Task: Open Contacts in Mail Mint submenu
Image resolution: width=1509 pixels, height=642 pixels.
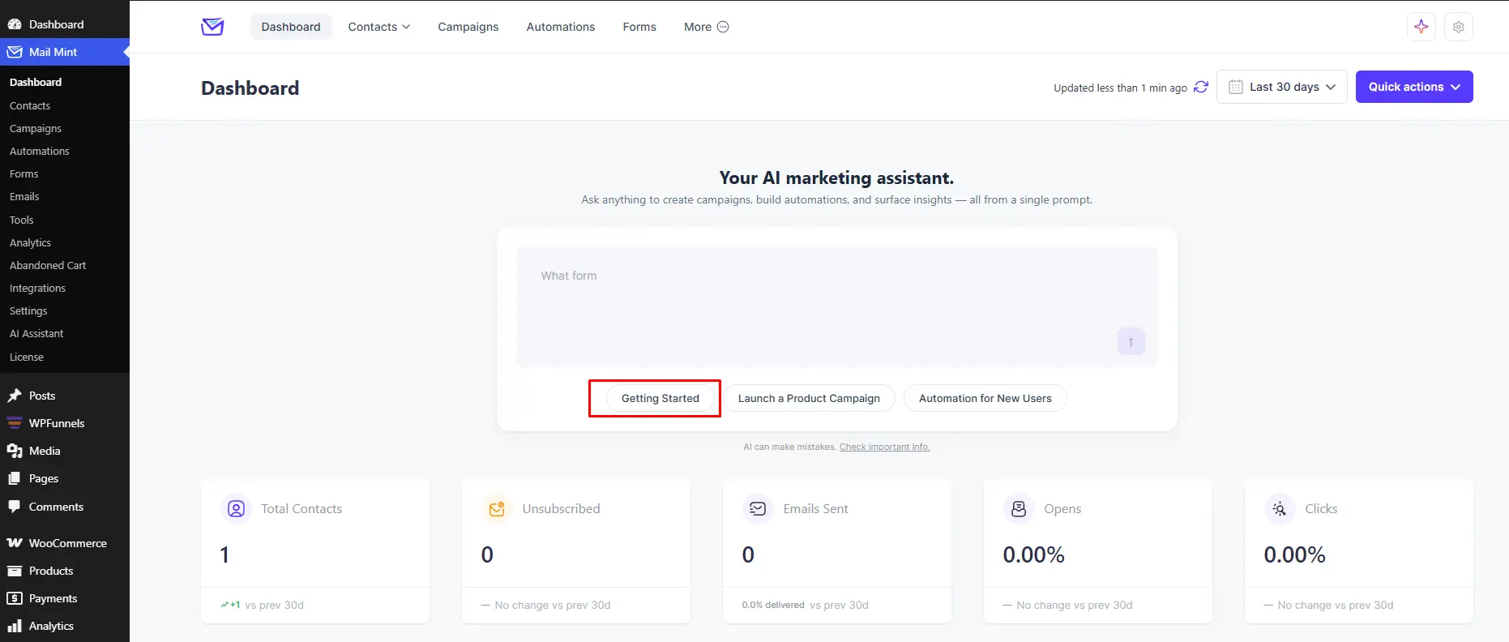Action: [x=30, y=105]
